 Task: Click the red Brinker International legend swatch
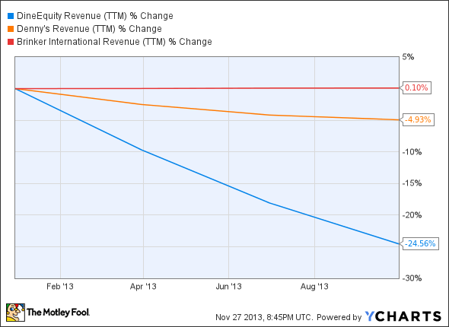click(x=11, y=42)
